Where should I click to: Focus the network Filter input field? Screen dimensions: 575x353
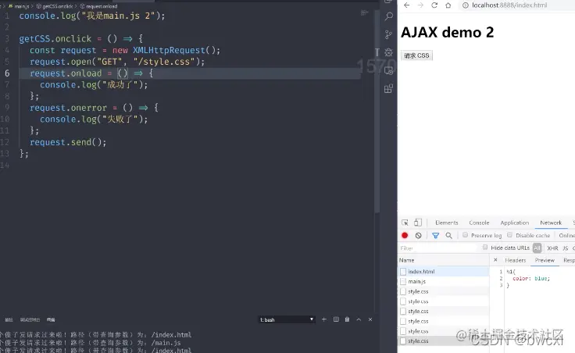click(x=438, y=248)
